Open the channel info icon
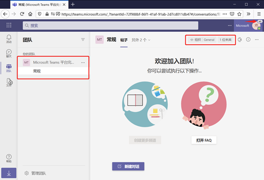 (x=248, y=39)
